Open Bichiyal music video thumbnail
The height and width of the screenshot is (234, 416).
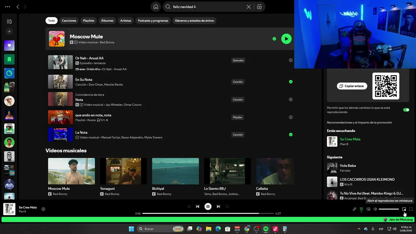(175, 171)
